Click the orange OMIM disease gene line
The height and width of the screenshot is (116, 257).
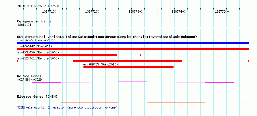(x=133, y=103)
